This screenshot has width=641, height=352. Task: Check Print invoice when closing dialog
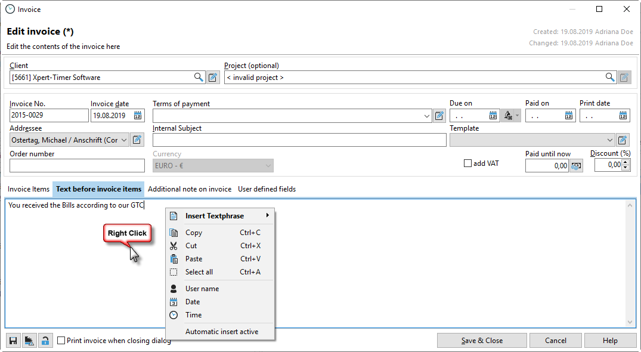coord(61,341)
